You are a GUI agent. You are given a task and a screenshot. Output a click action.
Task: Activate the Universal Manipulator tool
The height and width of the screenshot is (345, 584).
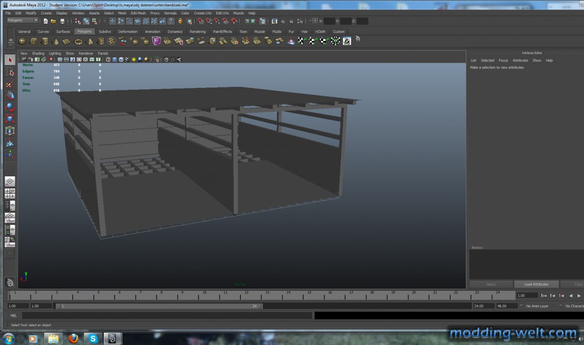(x=10, y=131)
